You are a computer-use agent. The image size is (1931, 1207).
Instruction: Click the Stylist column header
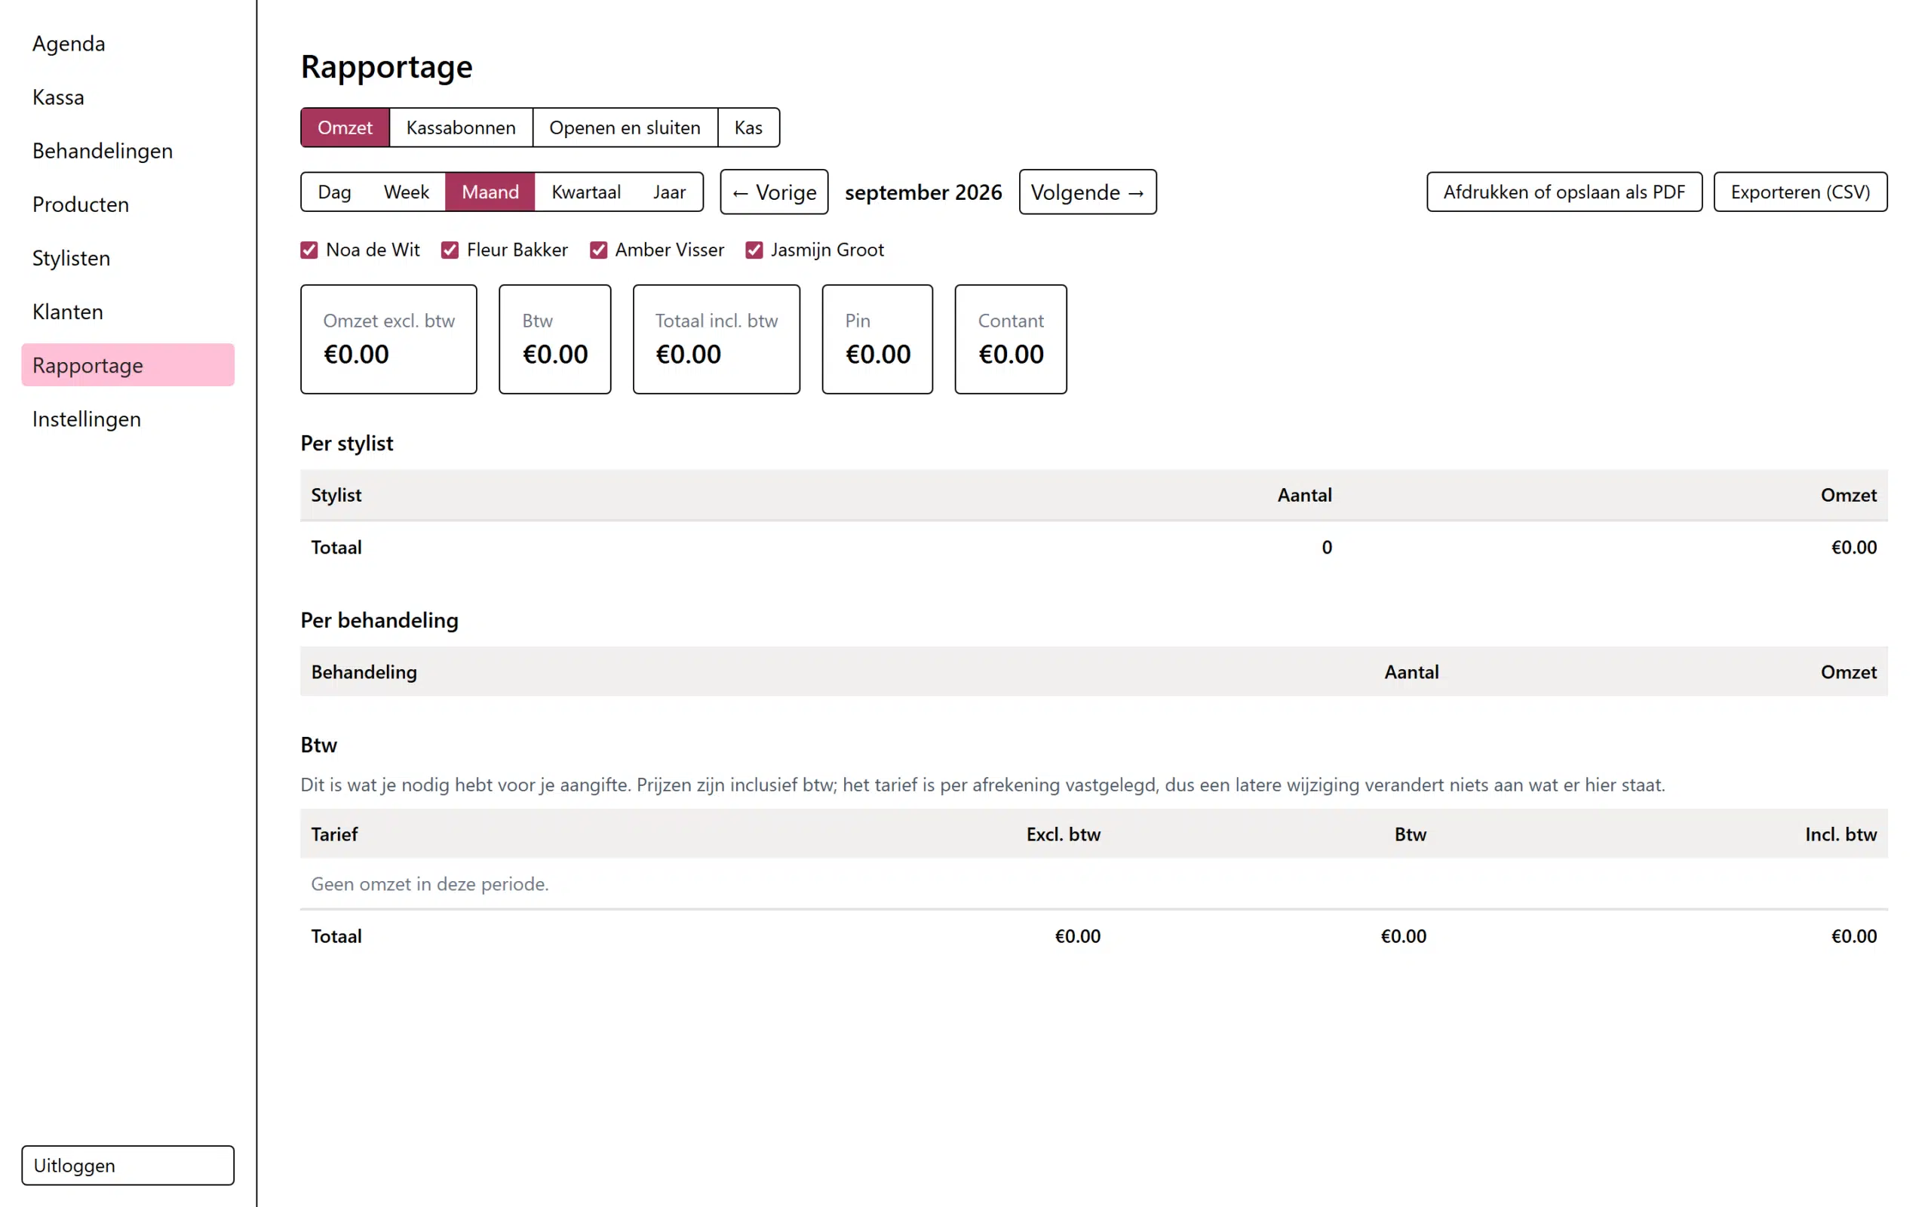336,495
